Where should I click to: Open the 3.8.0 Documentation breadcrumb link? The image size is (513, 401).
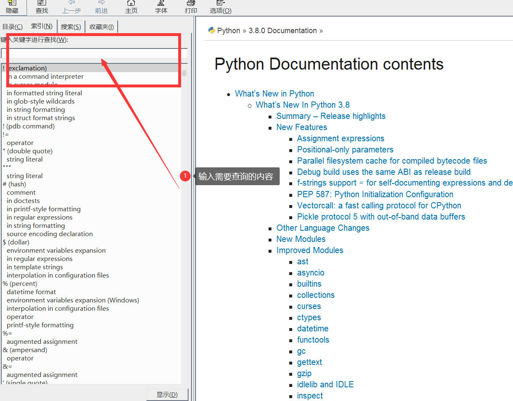[282, 31]
